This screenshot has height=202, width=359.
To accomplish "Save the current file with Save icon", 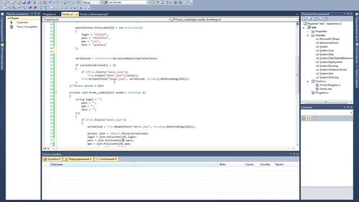I will pos(24,2).
